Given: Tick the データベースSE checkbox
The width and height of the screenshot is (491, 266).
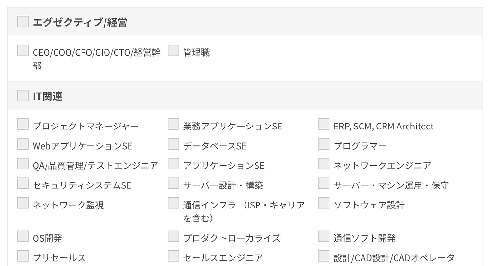Looking at the screenshot, I should tap(174, 144).
